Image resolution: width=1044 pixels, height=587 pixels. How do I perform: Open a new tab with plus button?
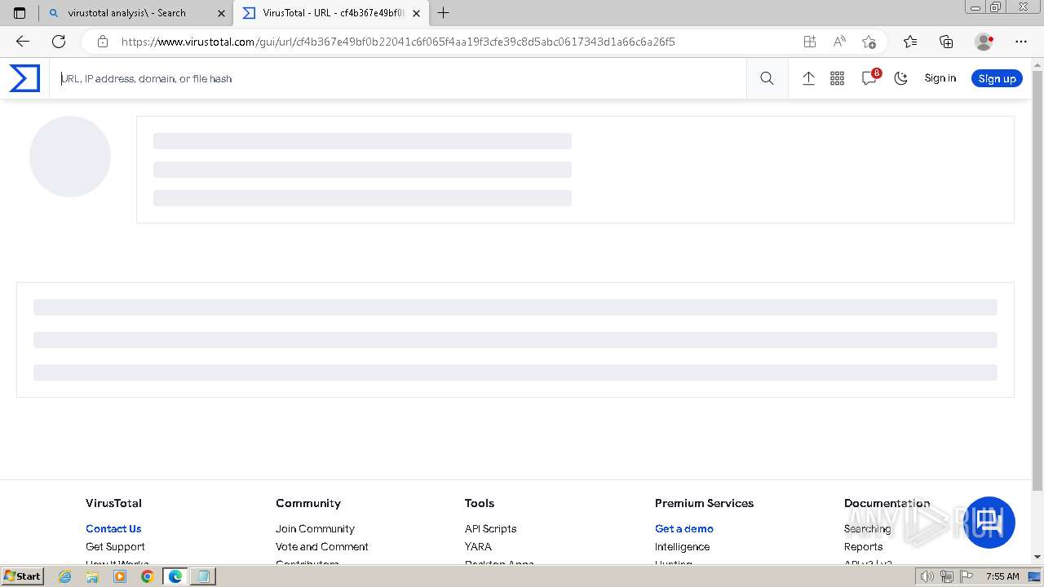(444, 13)
